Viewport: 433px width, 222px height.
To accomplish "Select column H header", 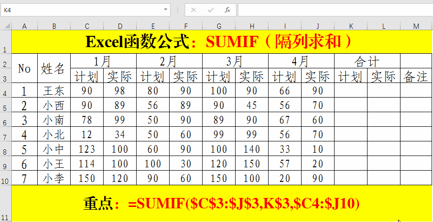I will pyautogui.click(x=252, y=26).
